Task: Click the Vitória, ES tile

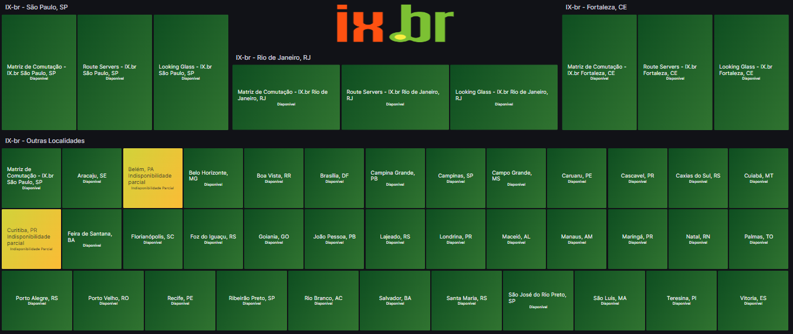Action: (x=753, y=301)
